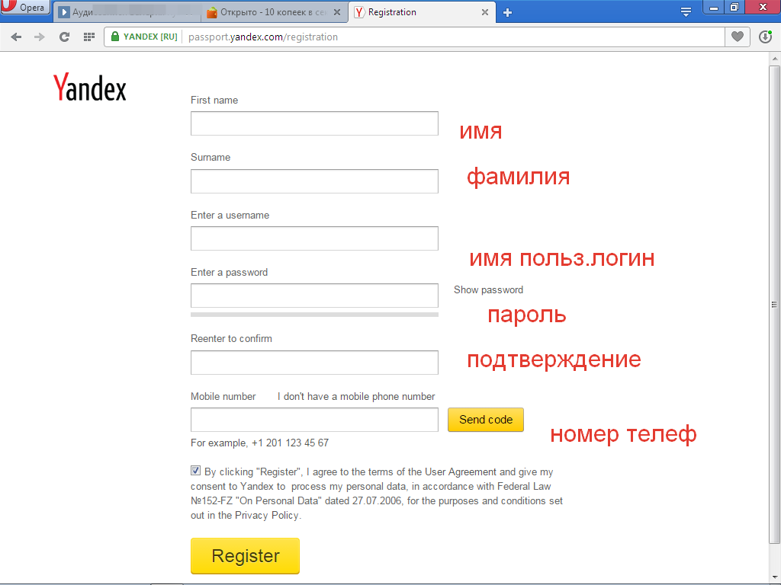Click the scrollbar up arrow
The height and width of the screenshot is (585, 781).
coord(775,58)
